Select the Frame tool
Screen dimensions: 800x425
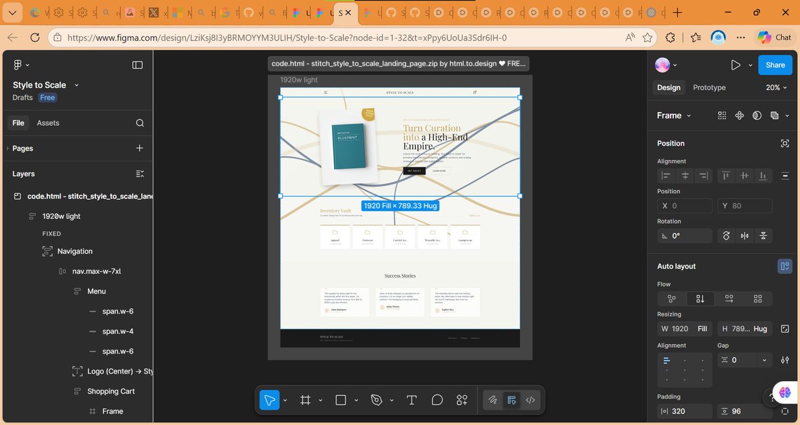click(305, 400)
